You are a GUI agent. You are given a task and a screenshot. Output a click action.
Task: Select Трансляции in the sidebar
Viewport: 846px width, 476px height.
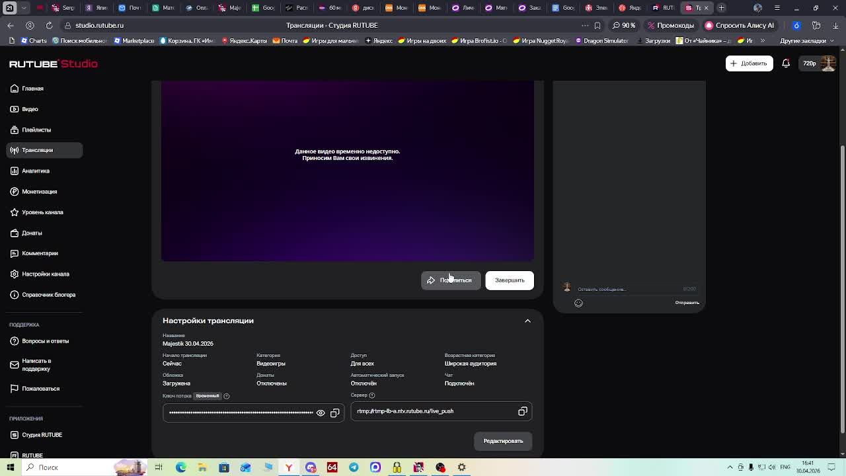pyautogui.click(x=44, y=150)
